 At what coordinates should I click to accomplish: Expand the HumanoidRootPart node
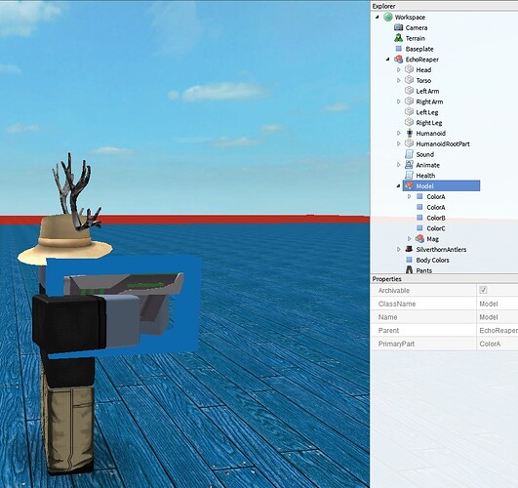399,143
